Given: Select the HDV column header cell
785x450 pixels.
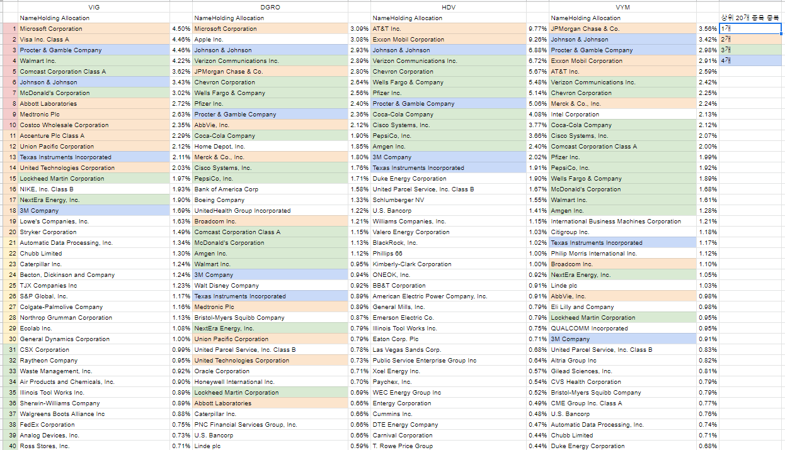Looking at the screenshot, I should 449,7.
